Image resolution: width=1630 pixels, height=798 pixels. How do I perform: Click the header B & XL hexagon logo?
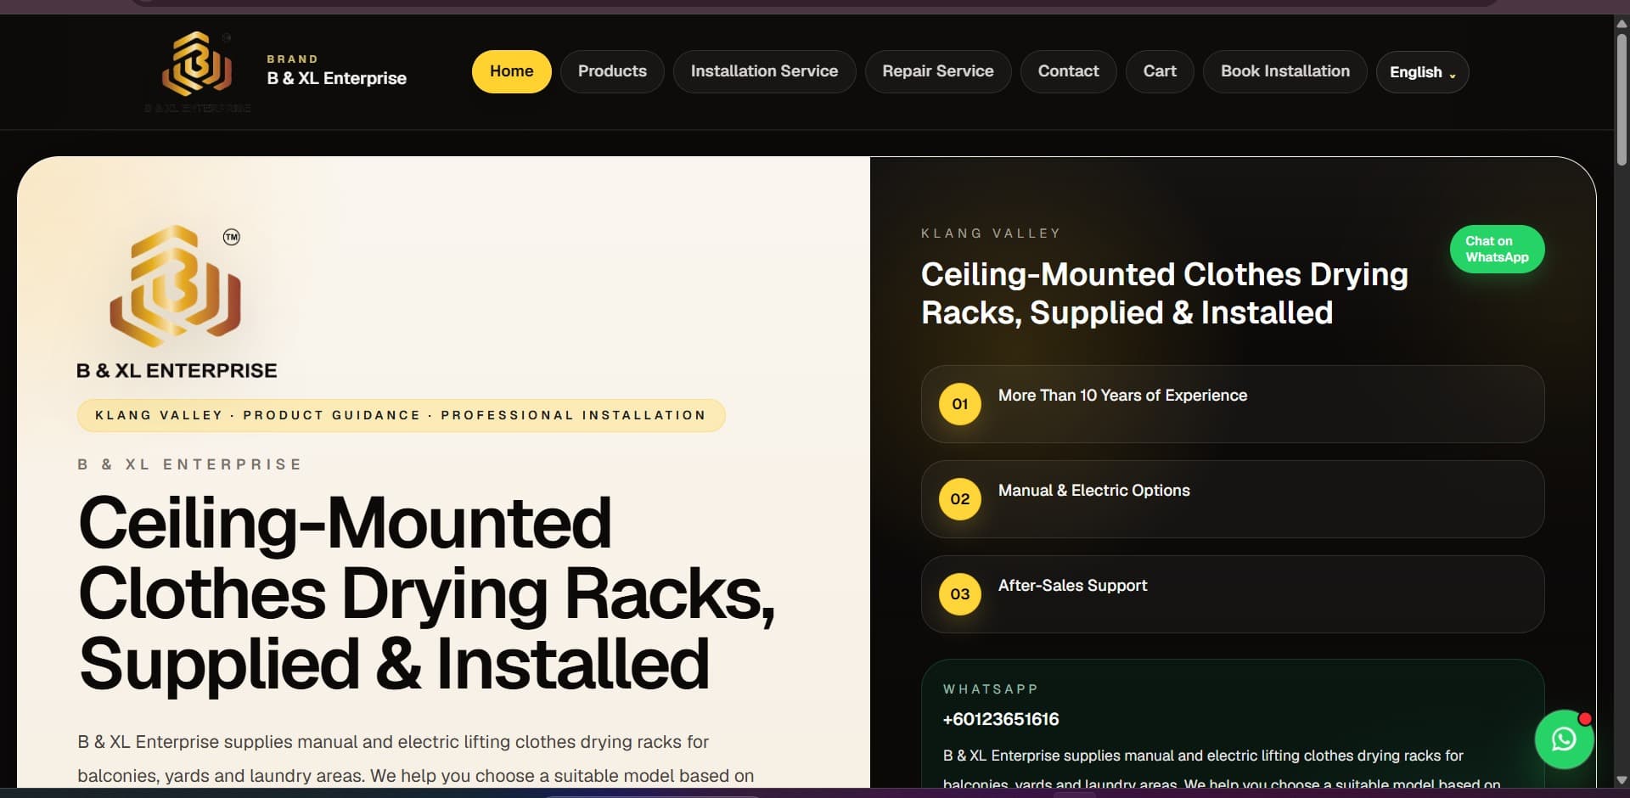pos(197,65)
